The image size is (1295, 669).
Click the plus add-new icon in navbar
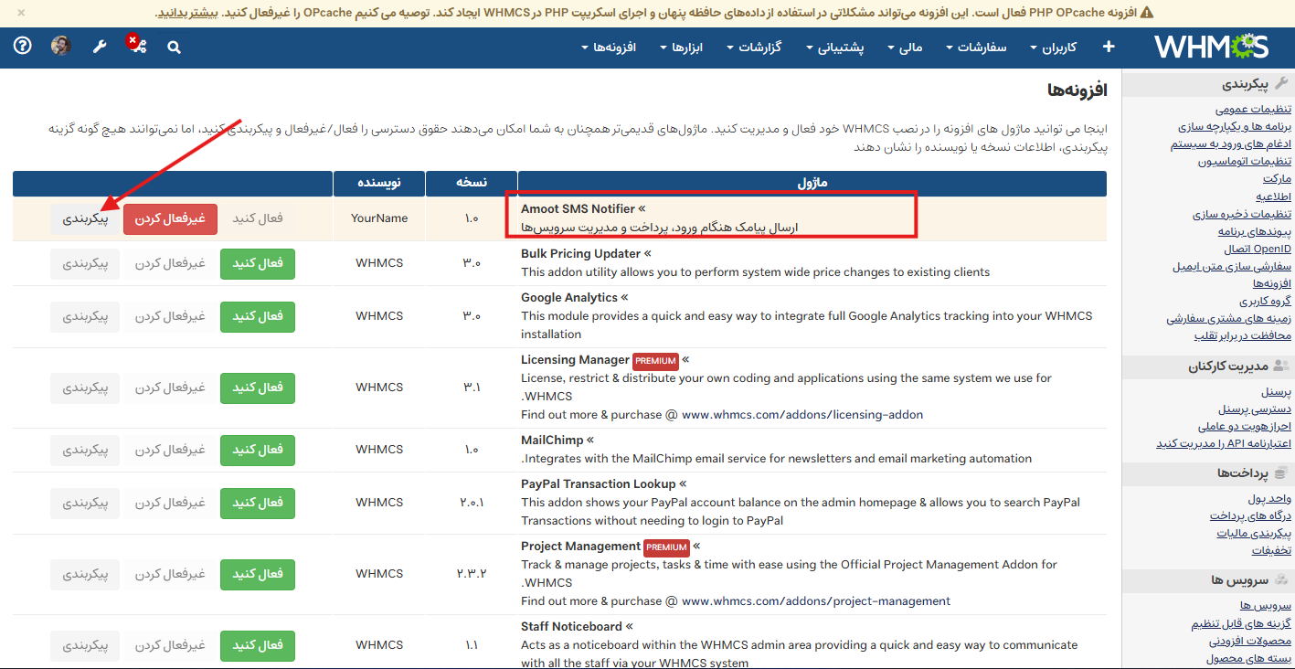(1109, 47)
